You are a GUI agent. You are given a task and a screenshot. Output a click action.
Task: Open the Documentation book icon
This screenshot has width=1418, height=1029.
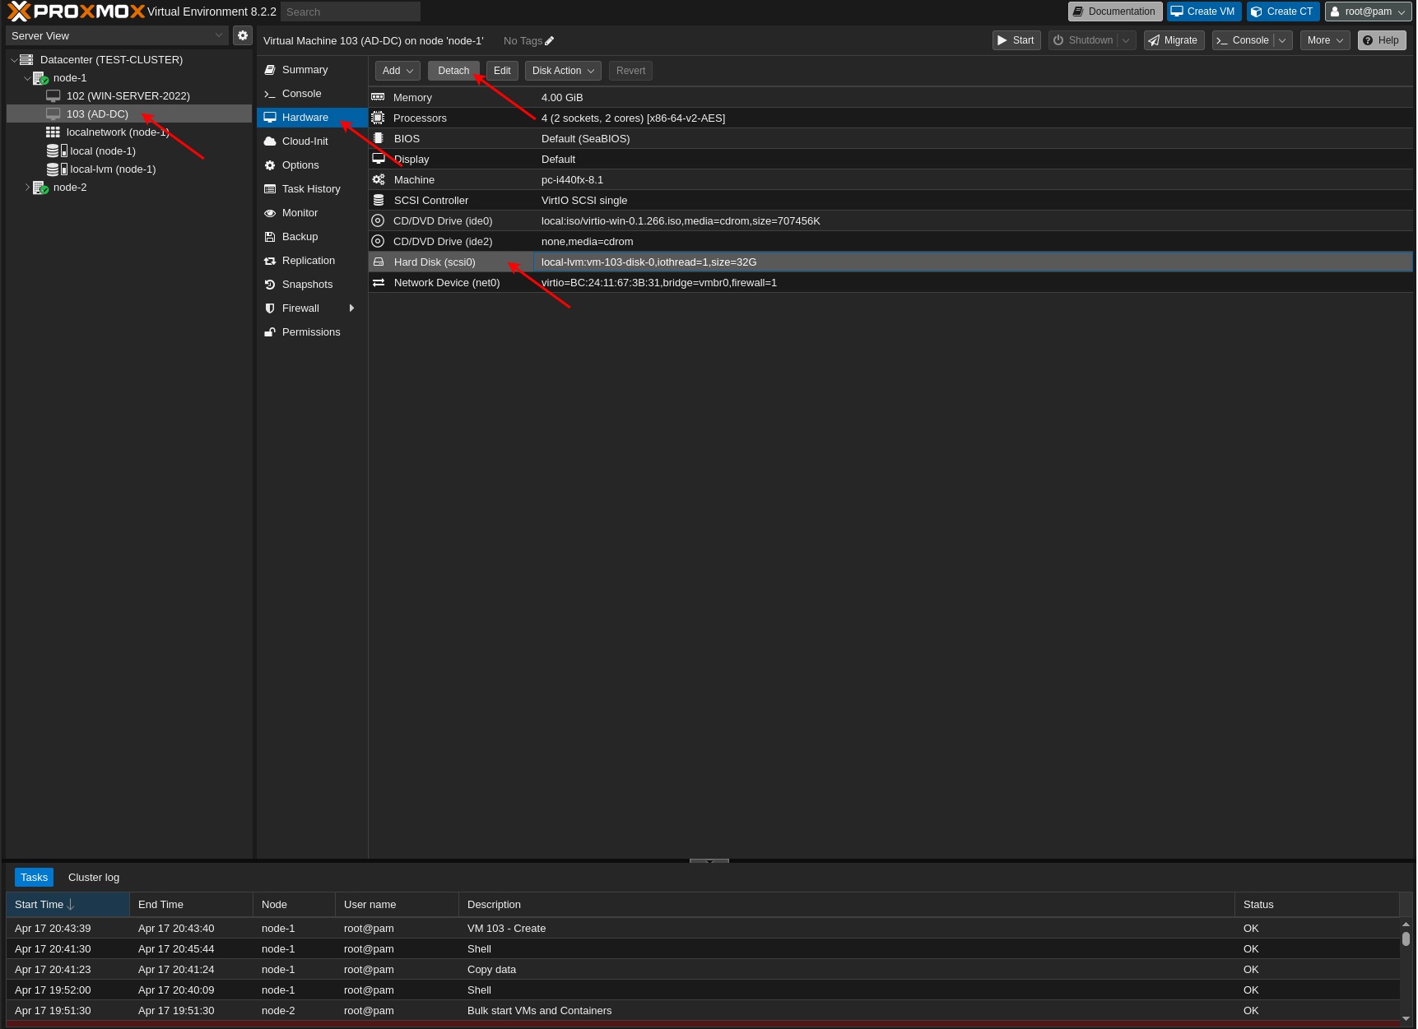[1114, 11]
